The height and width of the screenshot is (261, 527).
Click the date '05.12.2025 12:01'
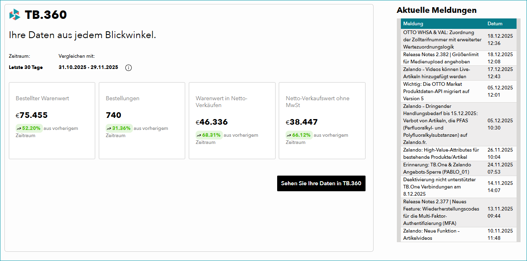point(500,91)
